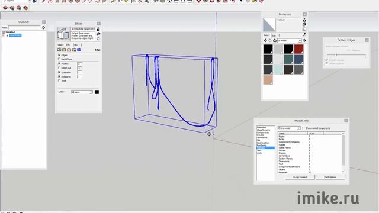Open Modeling settings icon in Styles panel

coord(79,50)
